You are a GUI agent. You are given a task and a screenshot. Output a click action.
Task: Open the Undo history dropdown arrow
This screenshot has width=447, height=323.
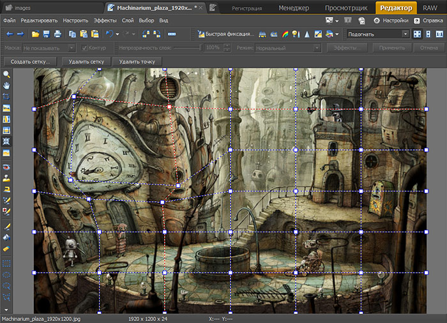pos(117,34)
